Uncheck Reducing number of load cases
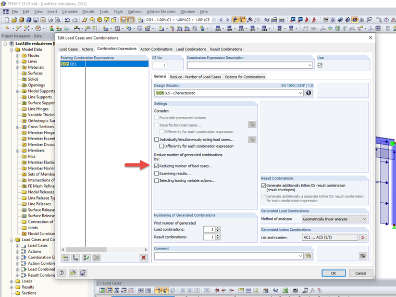 157,166
